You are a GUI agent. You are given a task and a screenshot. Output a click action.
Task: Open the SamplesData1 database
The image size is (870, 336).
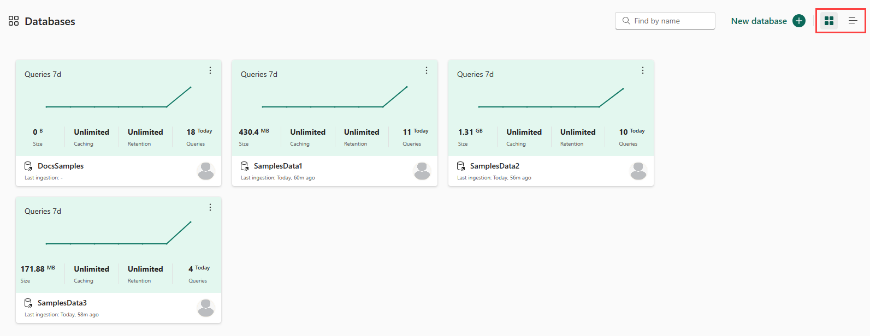point(278,166)
